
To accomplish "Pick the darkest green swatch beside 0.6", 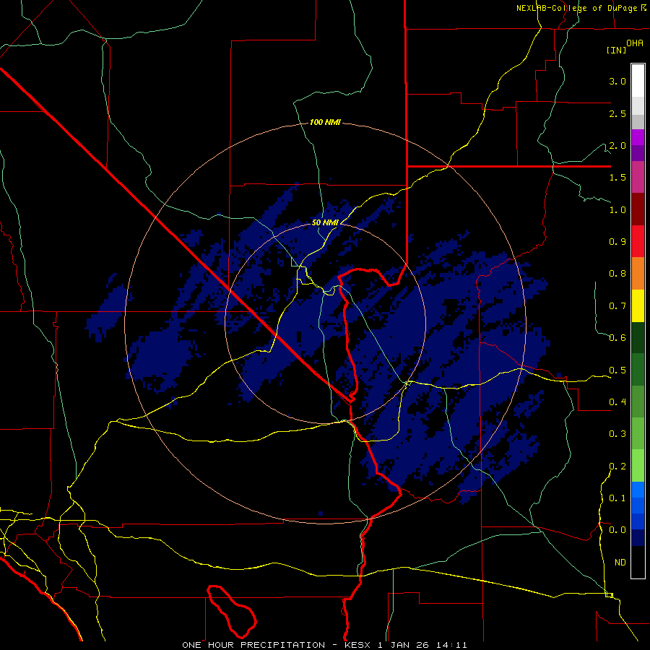I will click(x=638, y=337).
